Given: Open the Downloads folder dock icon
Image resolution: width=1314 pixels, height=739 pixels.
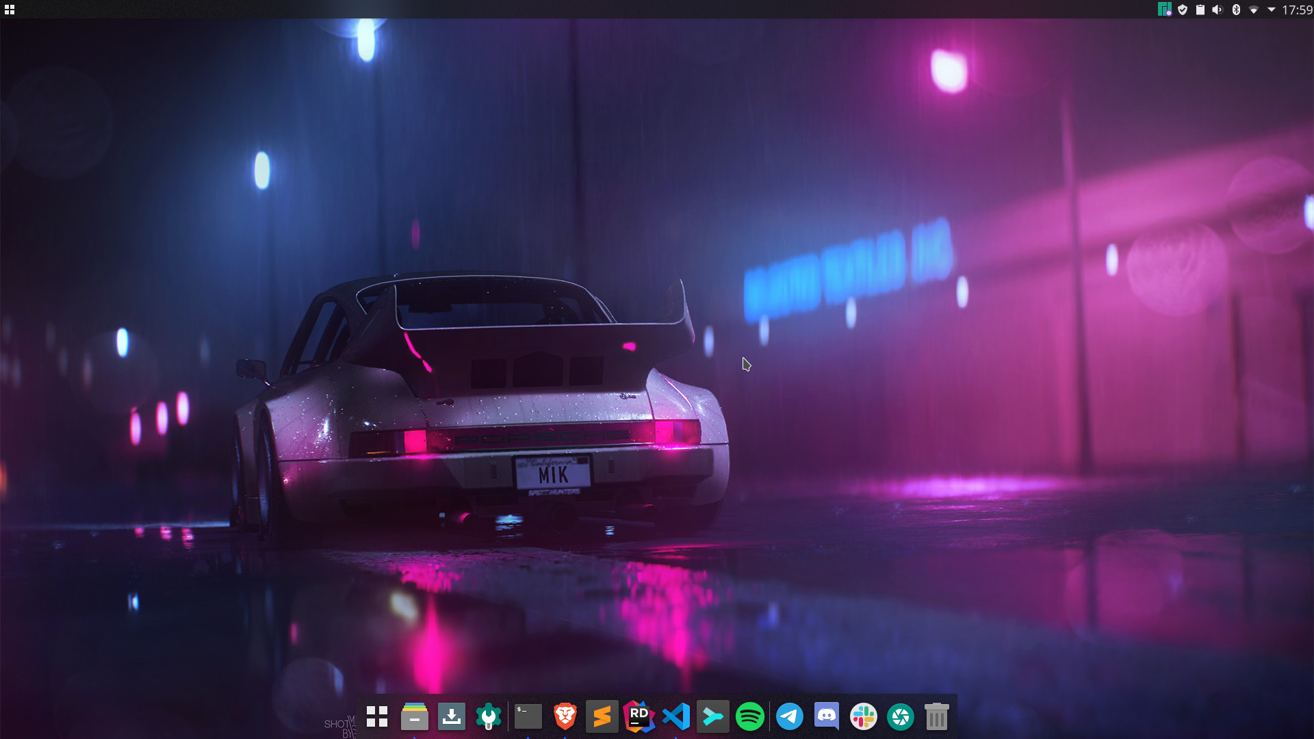Looking at the screenshot, I should click(451, 716).
